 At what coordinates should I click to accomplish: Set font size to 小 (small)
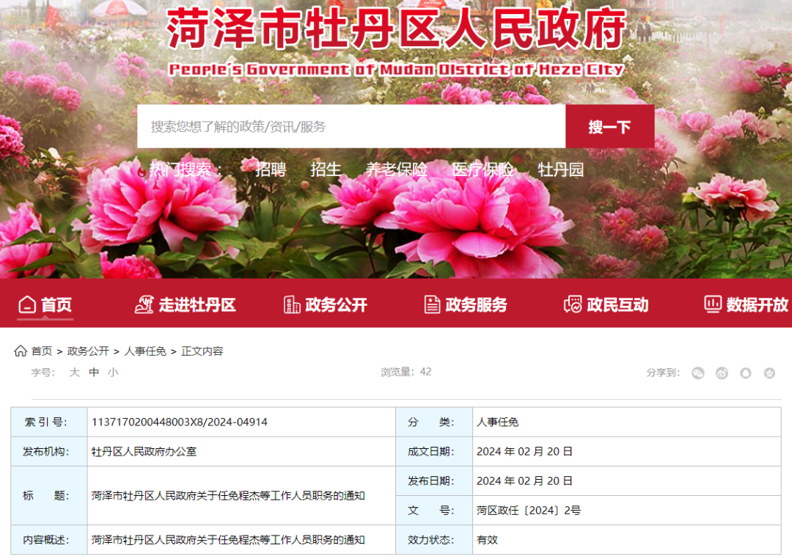[x=113, y=373]
